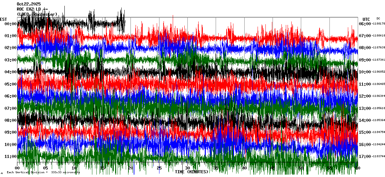Viewport: 385px width, 177px height.
Task: Click the UTC-side 07:00 time label
Action: (365, 36)
